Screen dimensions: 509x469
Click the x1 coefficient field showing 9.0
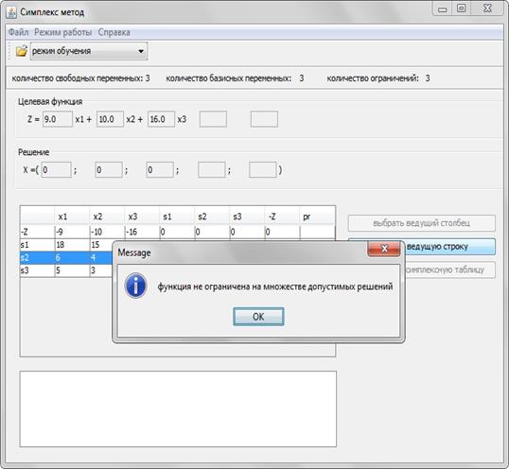(58, 119)
